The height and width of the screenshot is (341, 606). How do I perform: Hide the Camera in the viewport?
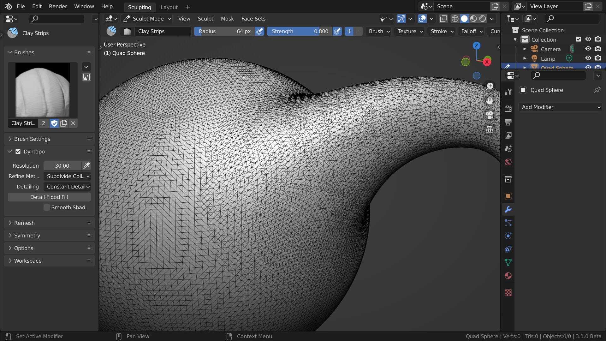(x=588, y=48)
